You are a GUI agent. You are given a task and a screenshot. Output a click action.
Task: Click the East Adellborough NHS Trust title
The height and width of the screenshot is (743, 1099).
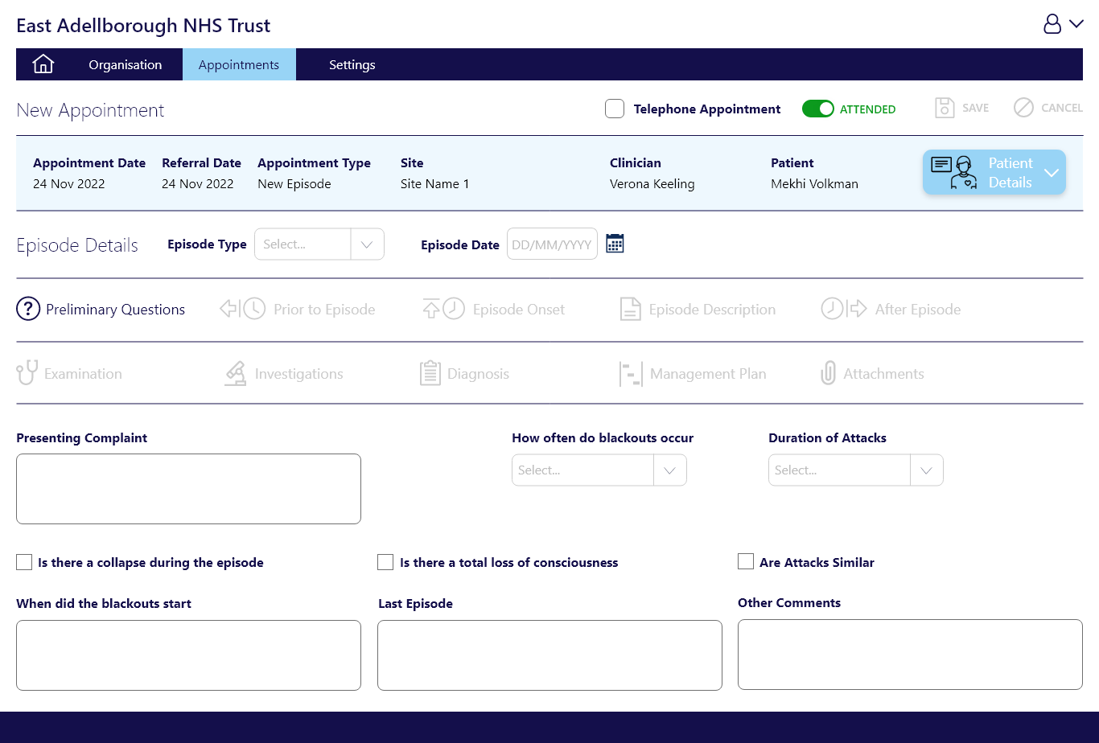click(x=143, y=26)
